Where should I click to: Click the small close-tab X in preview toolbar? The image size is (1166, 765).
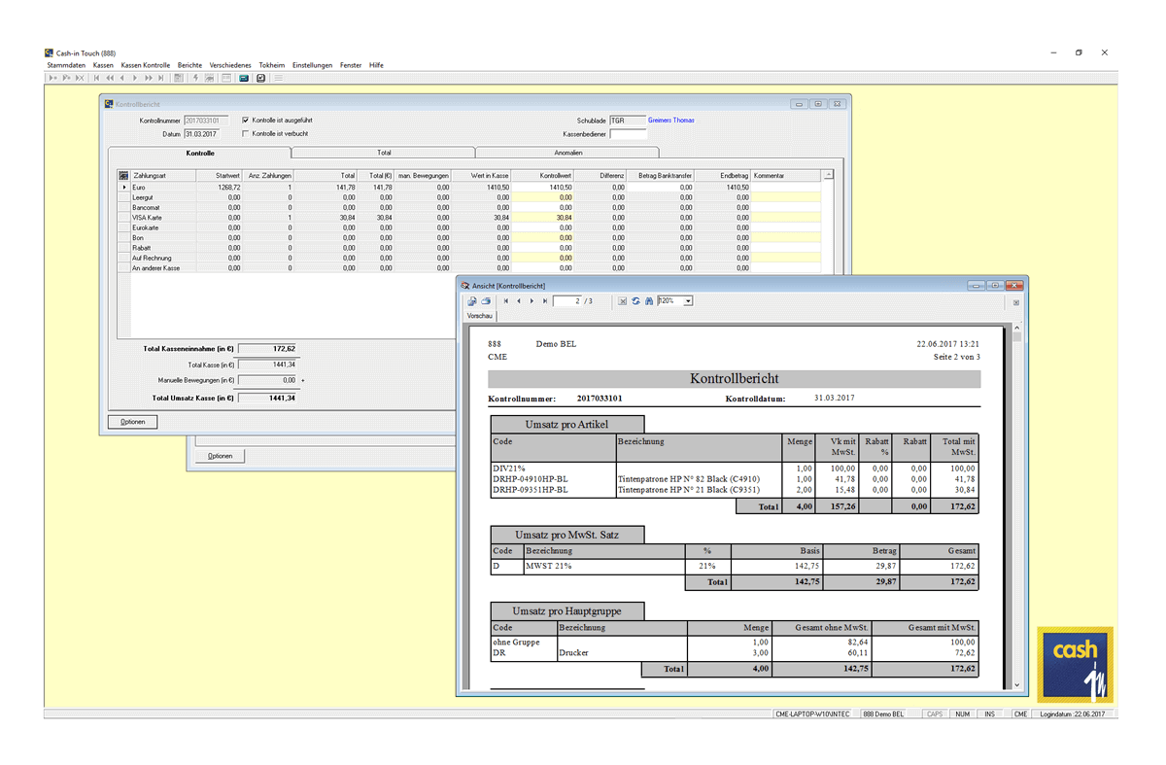pos(1016,302)
